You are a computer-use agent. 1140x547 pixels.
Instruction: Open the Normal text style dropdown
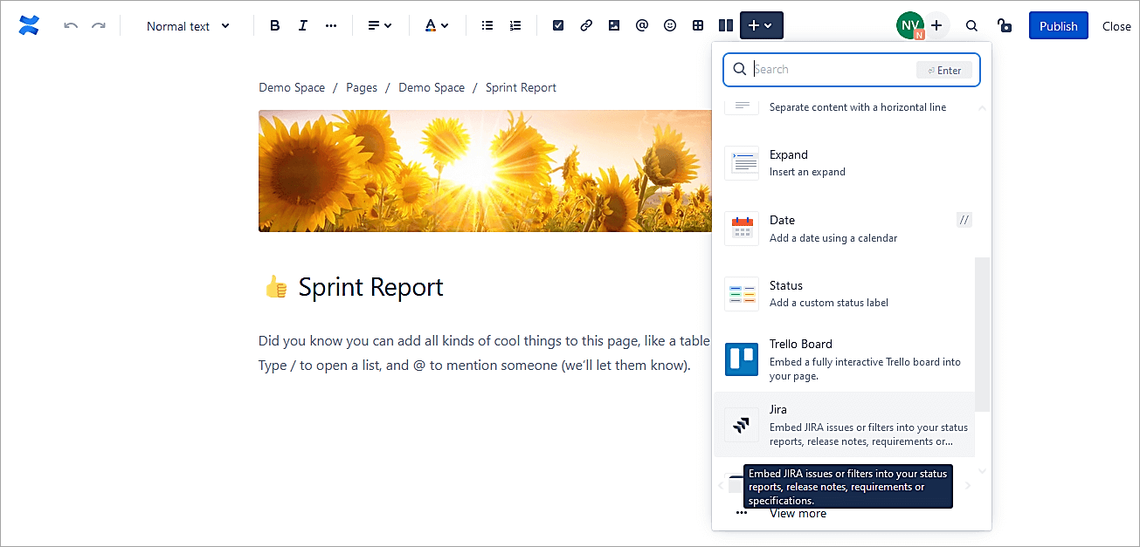(188, 26)
